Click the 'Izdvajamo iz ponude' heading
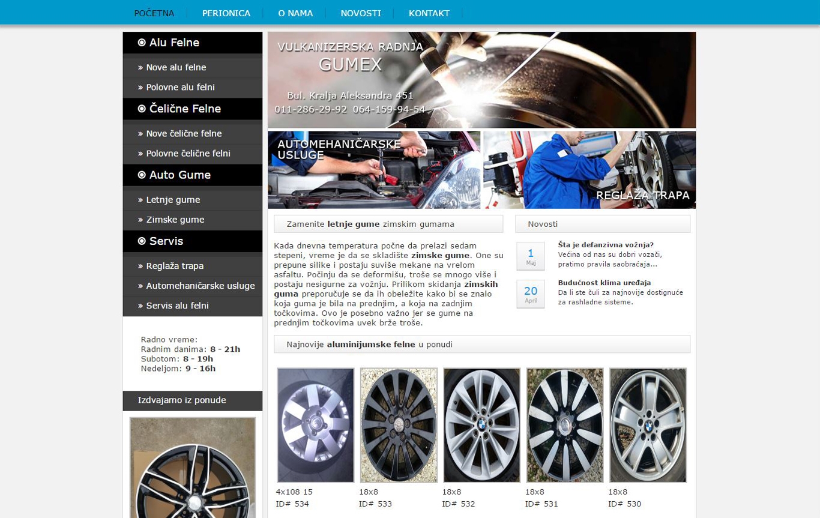This screenshot has height=518, width=820. click(193, 400)
